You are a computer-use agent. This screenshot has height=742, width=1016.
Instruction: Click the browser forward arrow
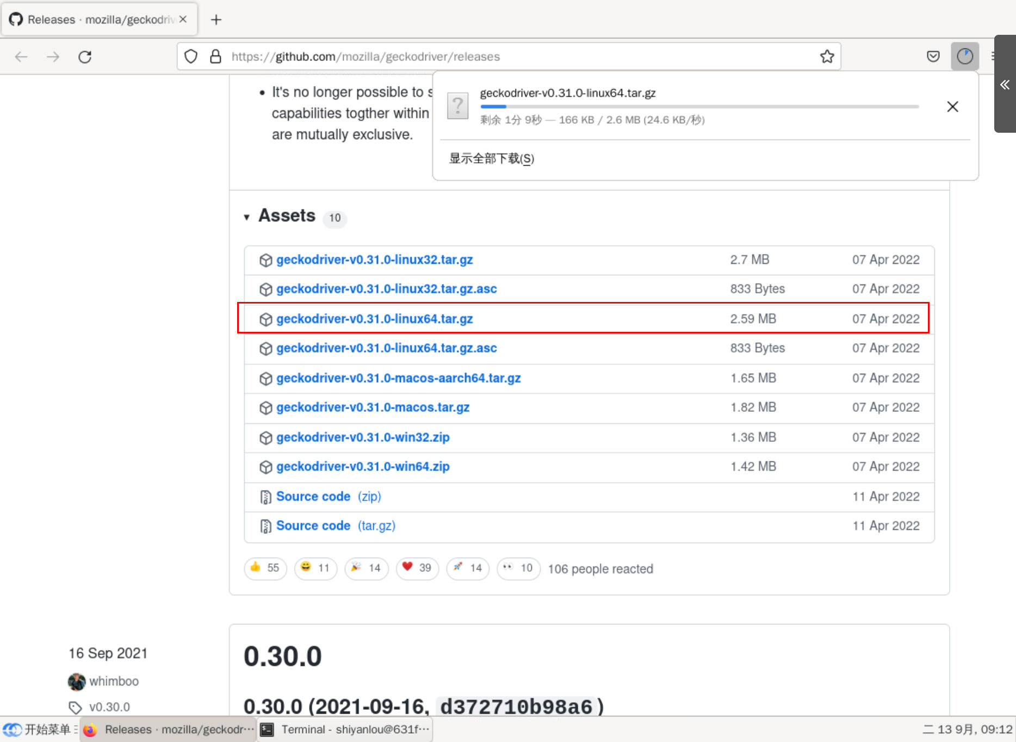(x=53, y=57)
